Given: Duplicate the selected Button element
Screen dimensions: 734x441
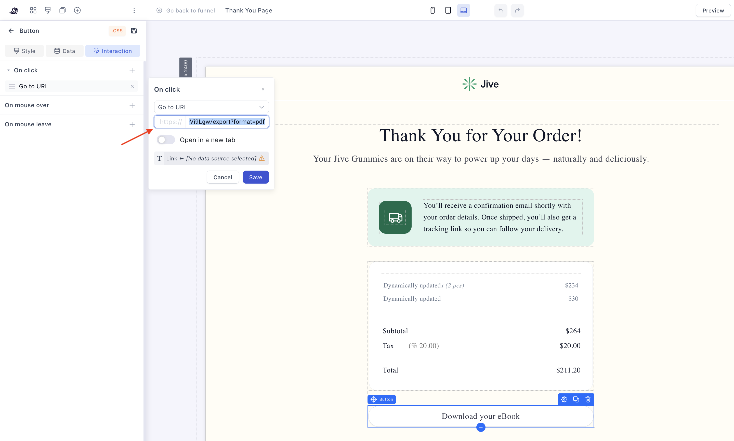Looking at the screenshot, I should pos(576,399).
